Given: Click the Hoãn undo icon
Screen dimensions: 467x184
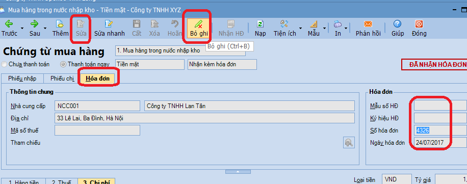Looking at the screenshot, I should (175, 28).
